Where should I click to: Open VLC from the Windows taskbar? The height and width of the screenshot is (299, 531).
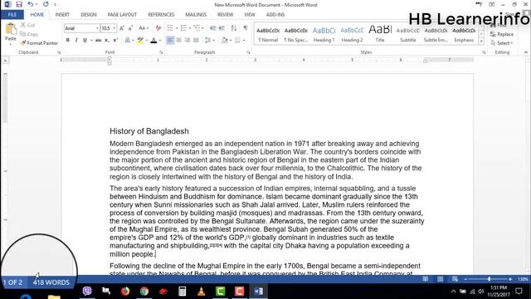pos(201,292)
